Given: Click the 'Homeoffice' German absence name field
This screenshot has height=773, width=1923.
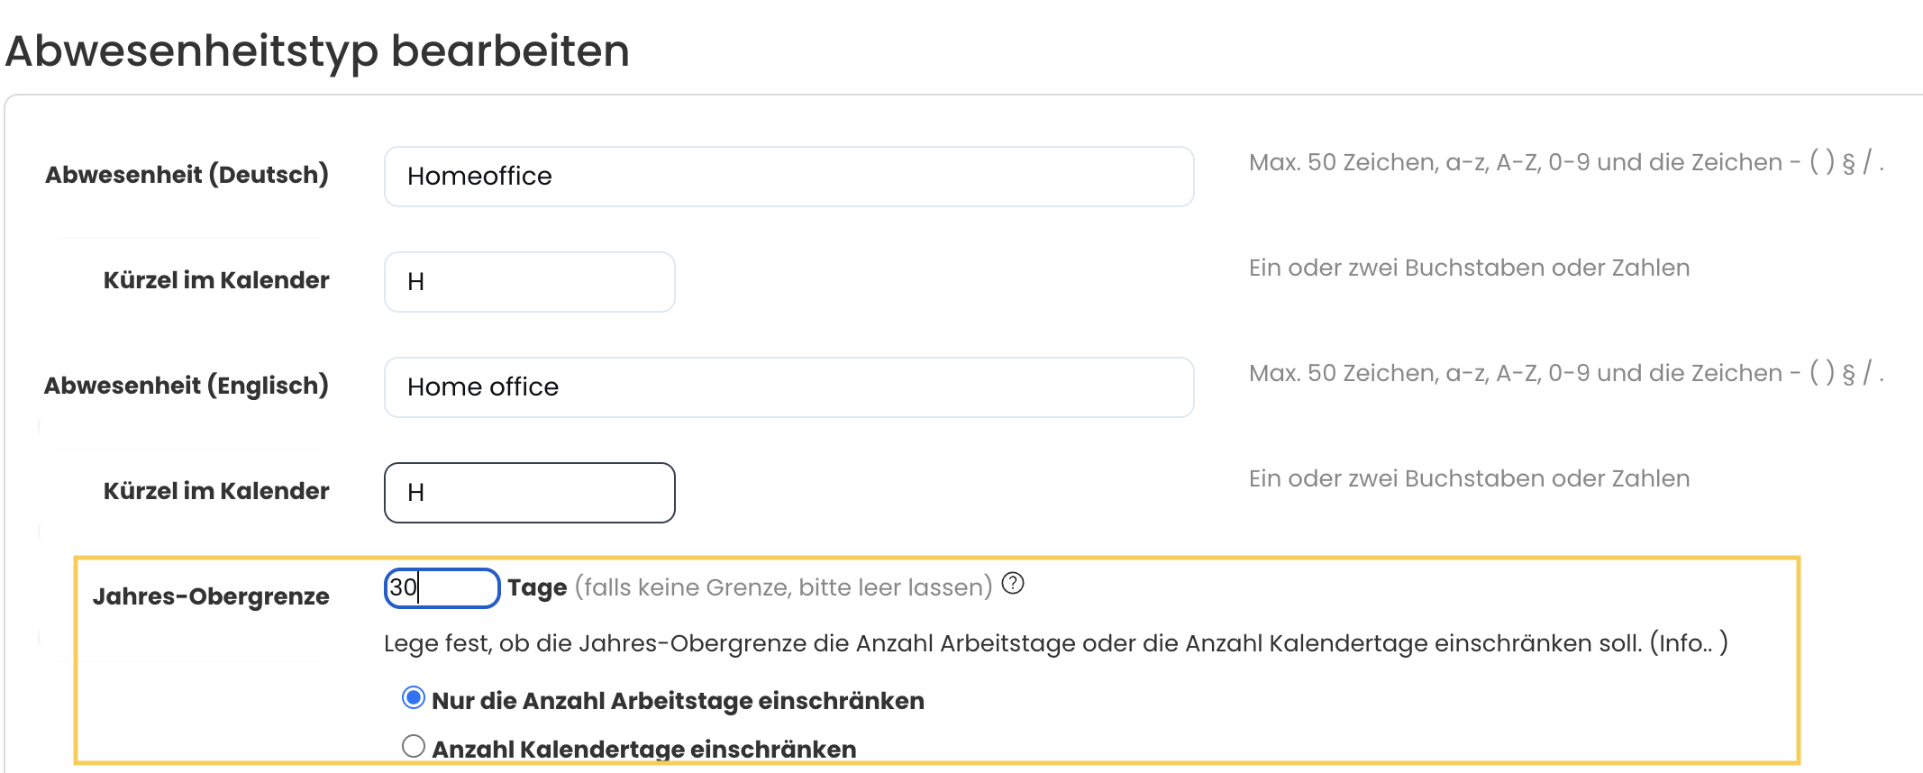Looking at the screenshot, I should (x=788, y=177).
